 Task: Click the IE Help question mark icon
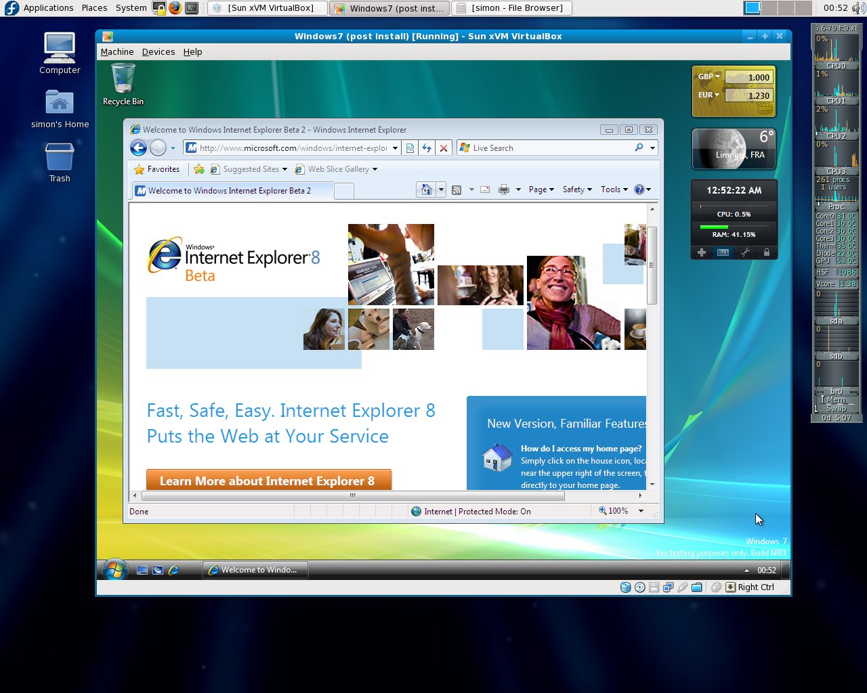tap(639, 189)
